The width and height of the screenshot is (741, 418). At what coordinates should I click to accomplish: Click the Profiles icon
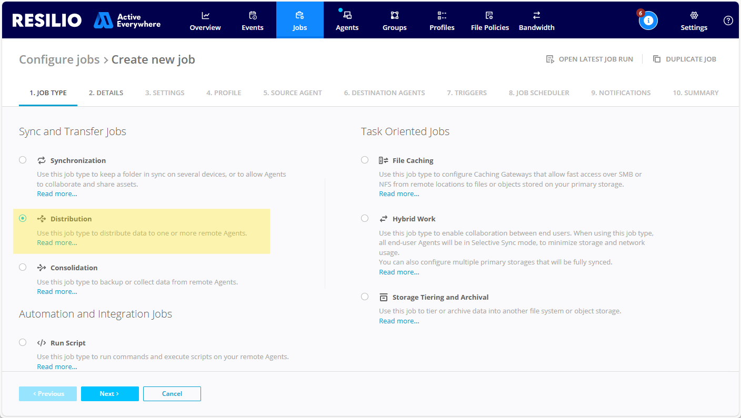point(442,20)
